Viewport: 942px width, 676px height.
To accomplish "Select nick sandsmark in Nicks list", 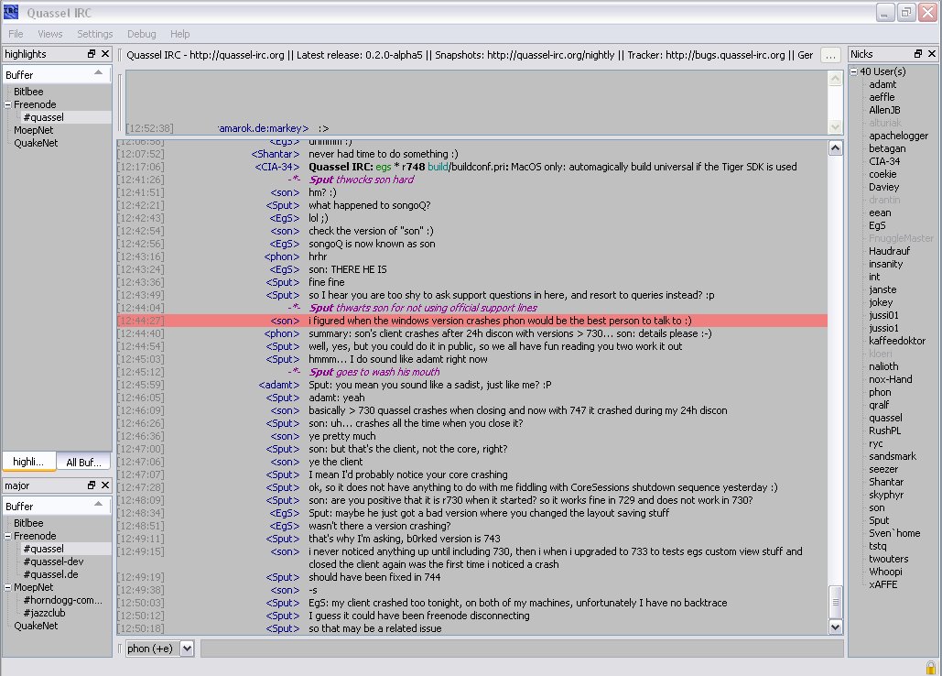I will coord(893,456).
